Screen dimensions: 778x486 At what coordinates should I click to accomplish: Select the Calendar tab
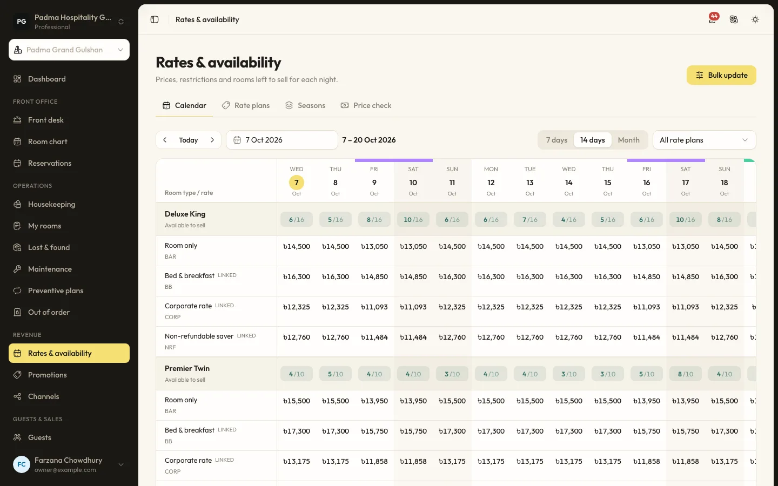(x=184, y=105)
